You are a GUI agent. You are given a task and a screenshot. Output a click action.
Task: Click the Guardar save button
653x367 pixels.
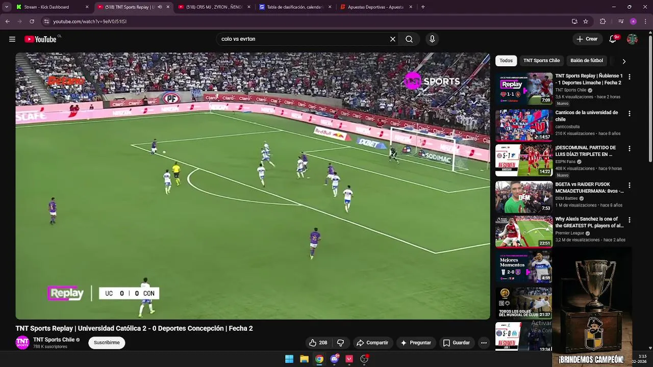[x=456, y=343]
